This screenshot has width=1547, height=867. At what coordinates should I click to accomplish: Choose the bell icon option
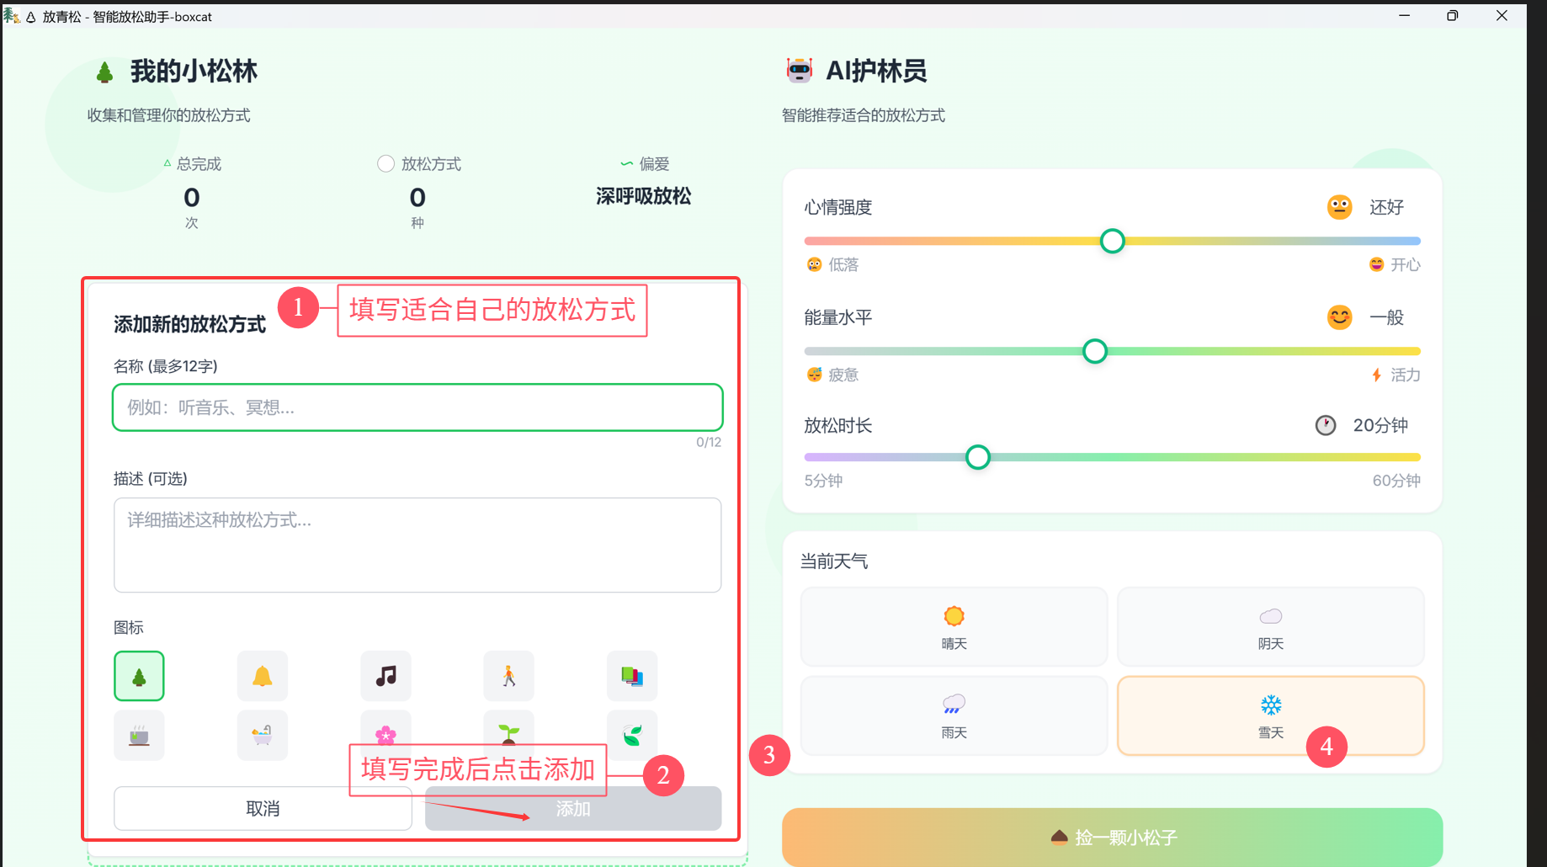point(262,676)
